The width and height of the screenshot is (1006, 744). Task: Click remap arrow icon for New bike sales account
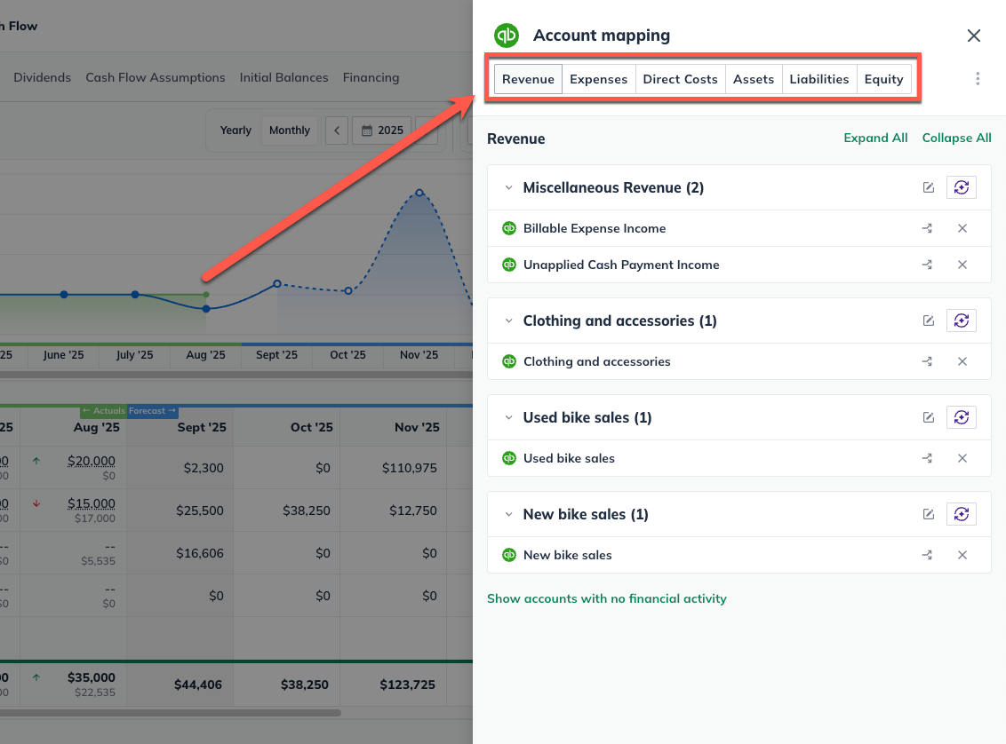pyautogui.click(x=927, y=555)
